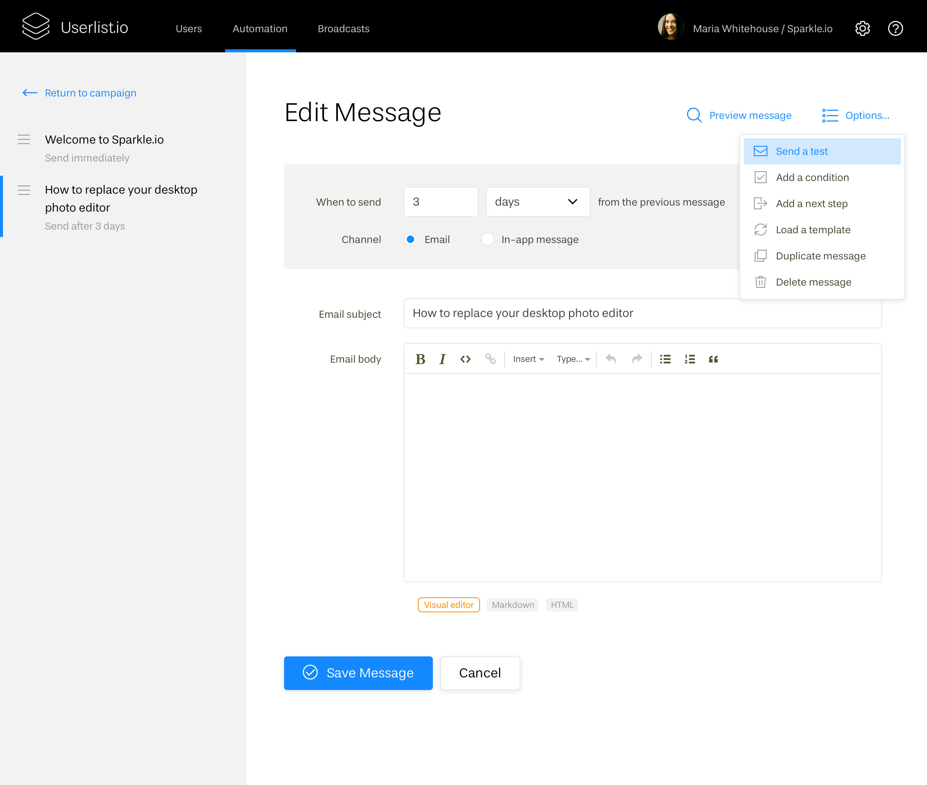This screenshot has width=927, height=785.
Task: Insert a blockquote
Action: pos(713,359)
